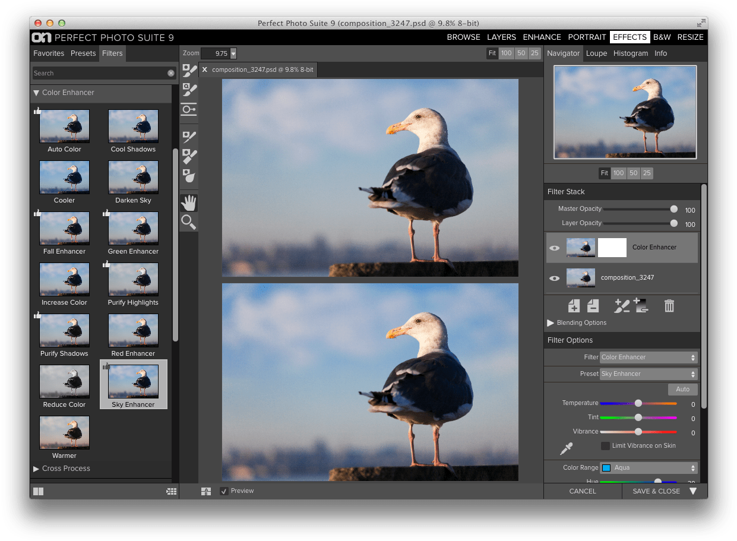Select the Zoom magnifier tool
The height and width of the screenshot is (541, 737).
pyautogui.click(x=189, y=222)
